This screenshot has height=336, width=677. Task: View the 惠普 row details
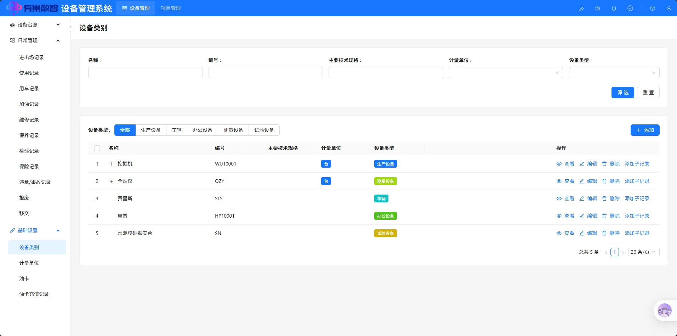[565, 216]
